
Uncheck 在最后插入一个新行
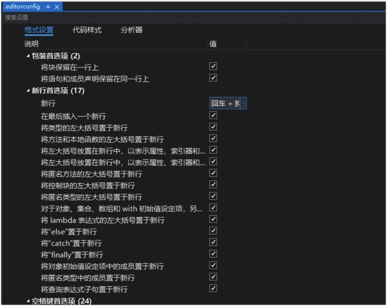tap(213, 115)
